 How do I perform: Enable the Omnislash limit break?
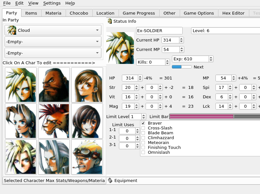pos(143,152)
